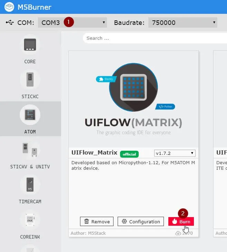Open the ATOM category tab label
The height and width of the screenshot is (252, 227).
30,132
